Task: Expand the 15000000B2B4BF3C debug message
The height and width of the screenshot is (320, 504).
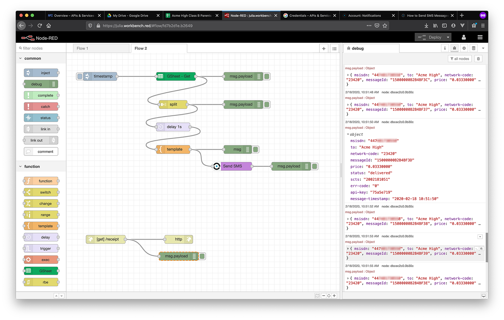Action: pos(348,75)
